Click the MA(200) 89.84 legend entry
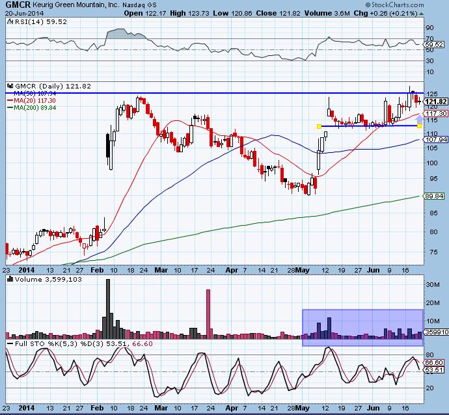Screen dimensions: 449x415 pyautogui.click(x=31, y=107)
